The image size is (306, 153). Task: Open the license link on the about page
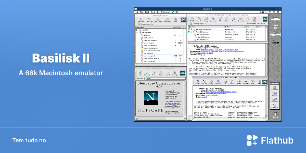[174, 105]
